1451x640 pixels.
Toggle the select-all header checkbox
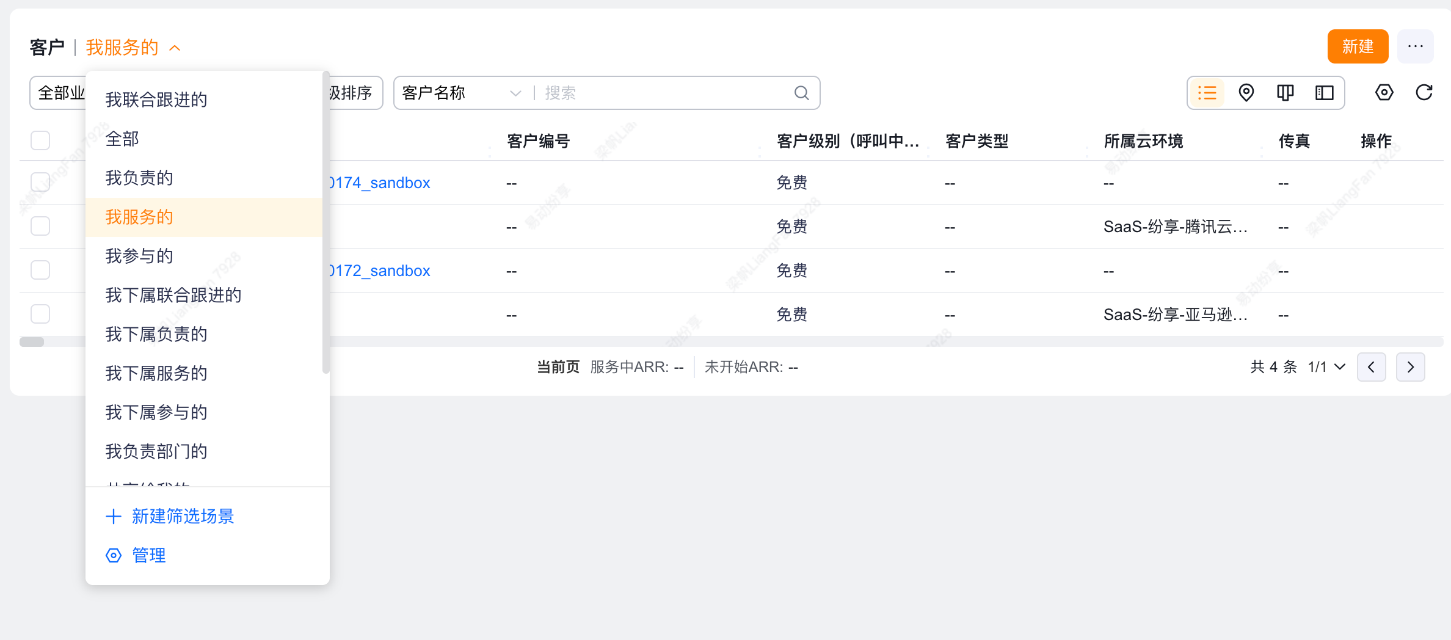coord(40,140)
